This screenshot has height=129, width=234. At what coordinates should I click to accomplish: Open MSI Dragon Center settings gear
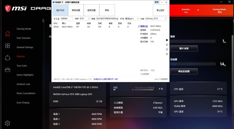point(7,123)
